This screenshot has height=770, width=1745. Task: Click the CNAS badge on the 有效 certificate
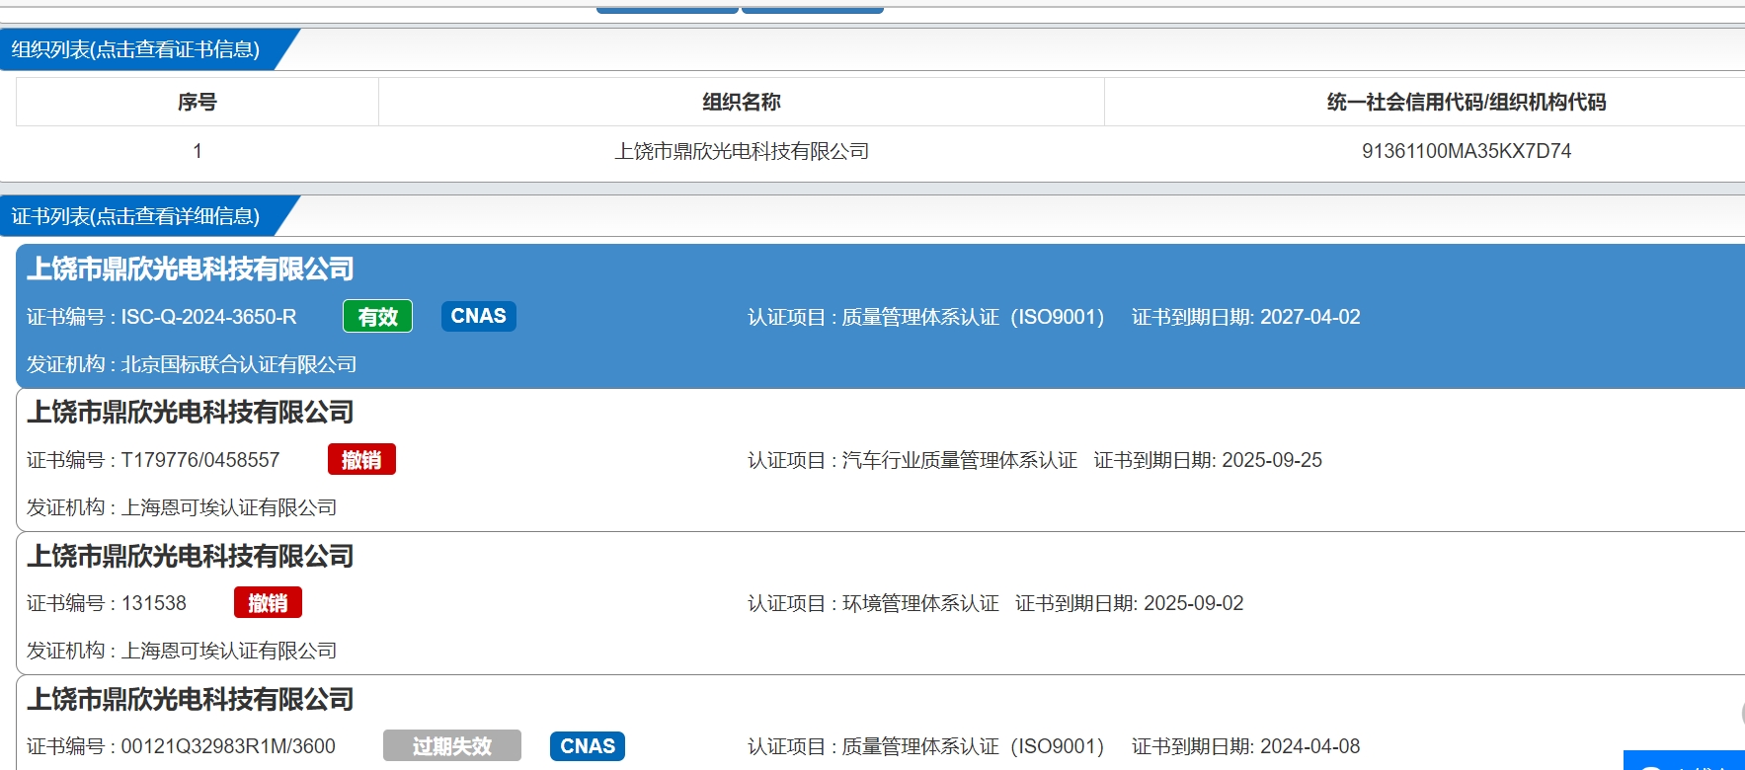coord(479,316)
